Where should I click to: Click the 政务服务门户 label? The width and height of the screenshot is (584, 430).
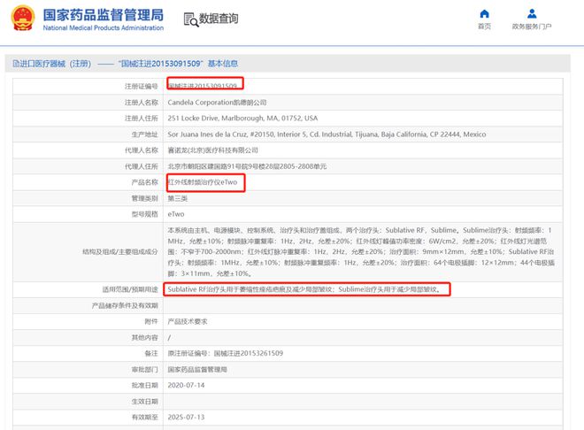(532, 27)
